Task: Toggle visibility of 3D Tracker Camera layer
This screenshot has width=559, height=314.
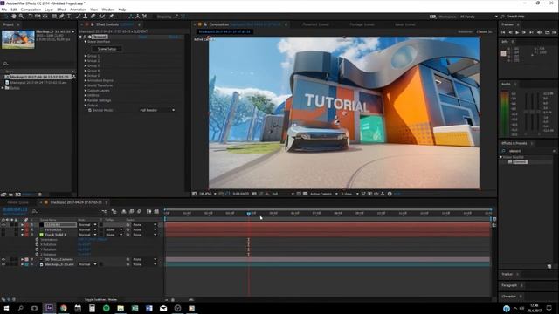Action: [x=3, y=260]
